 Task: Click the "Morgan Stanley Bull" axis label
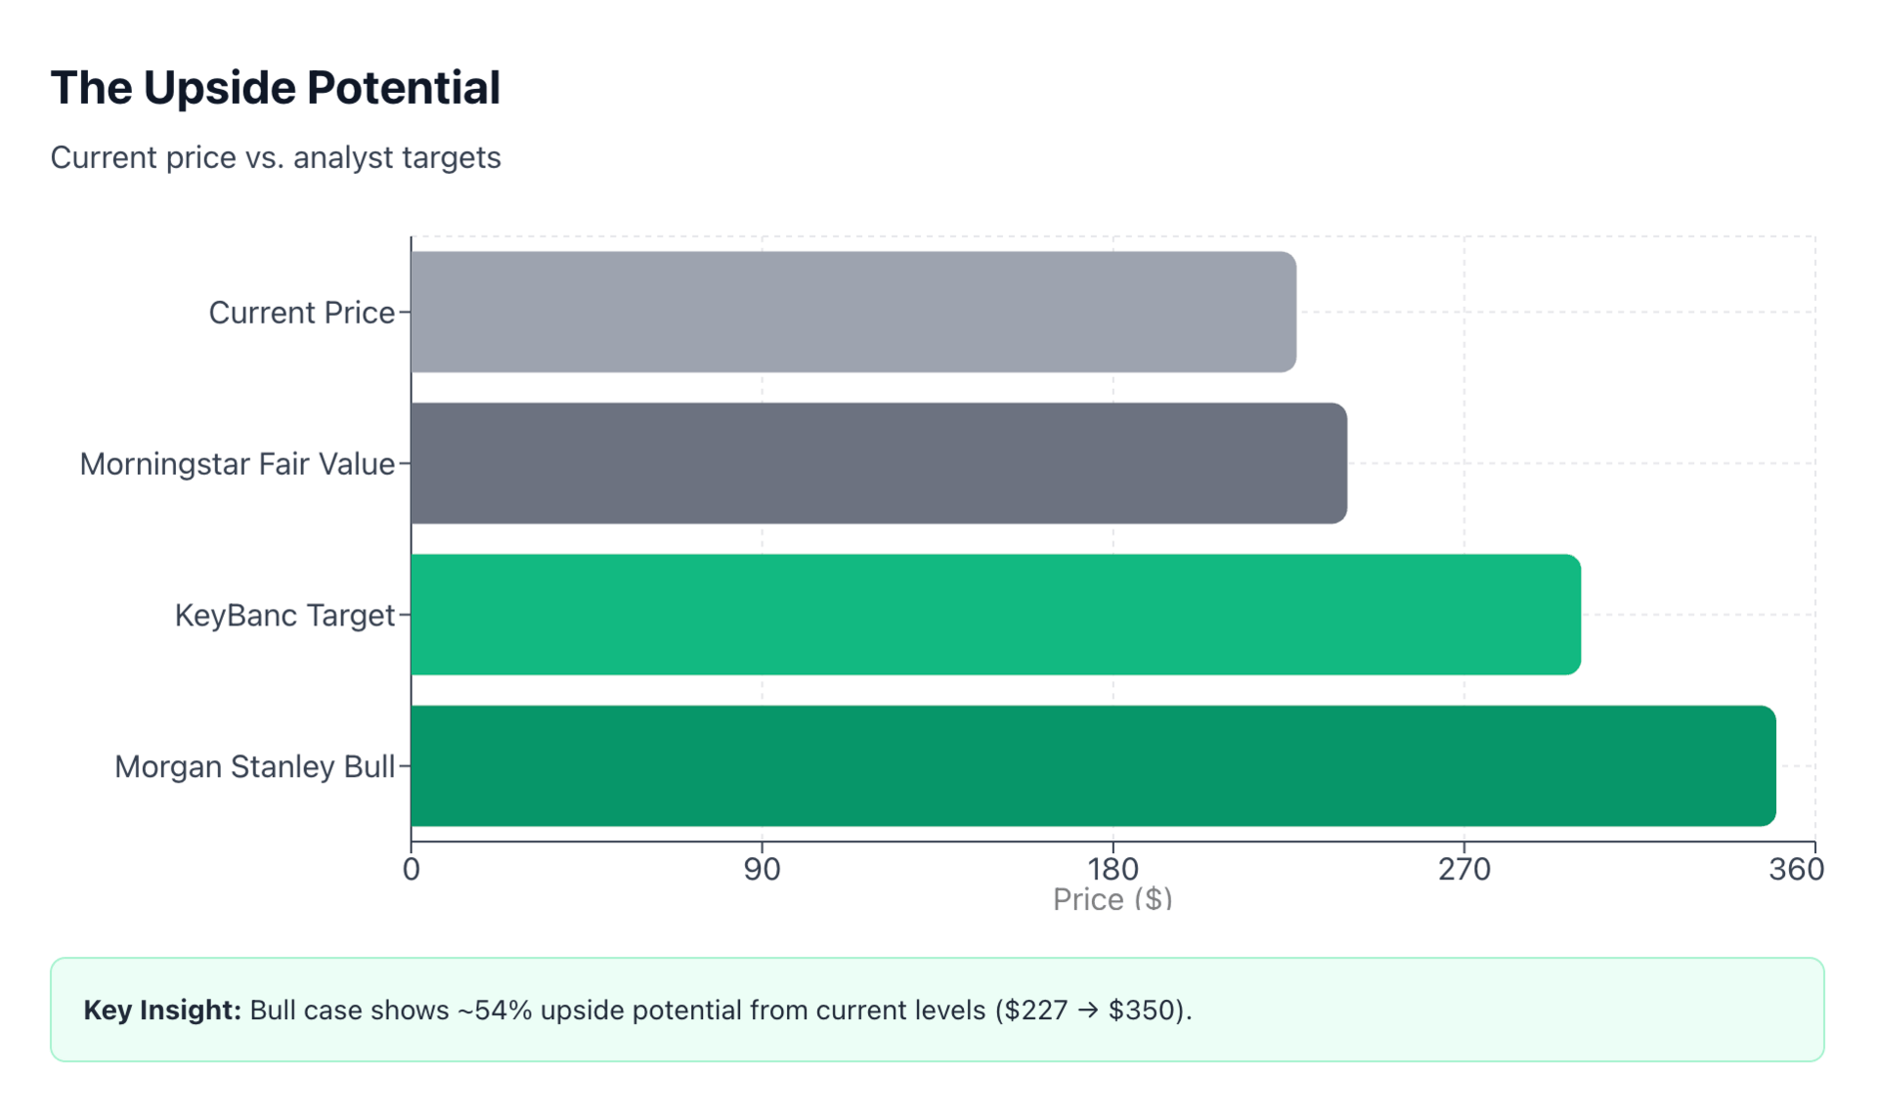pos(254,767)
